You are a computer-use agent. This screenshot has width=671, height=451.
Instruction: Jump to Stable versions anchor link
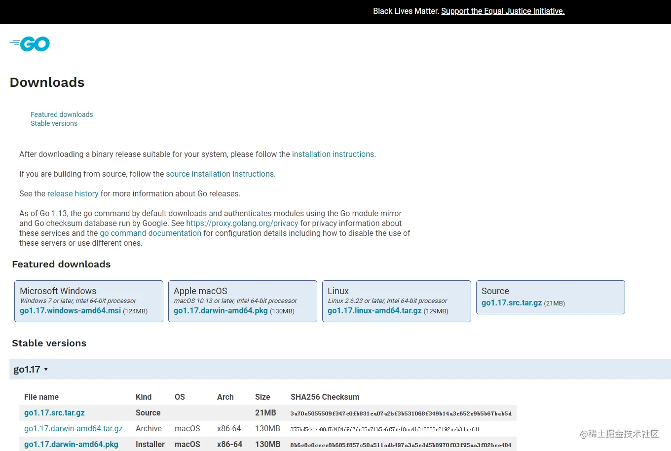[x=54, y=123]
